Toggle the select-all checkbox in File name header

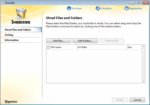tap(48, 47)
